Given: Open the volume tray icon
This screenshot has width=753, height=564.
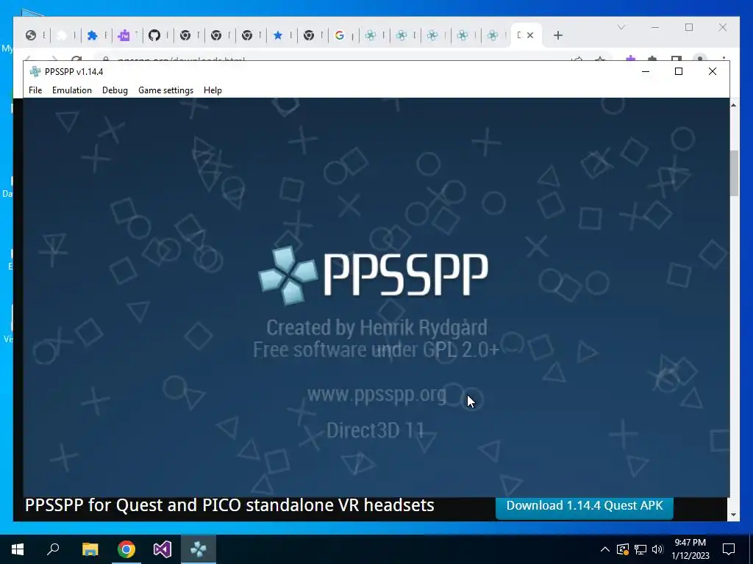Looking at the screenshot, I should click(657, 549).
